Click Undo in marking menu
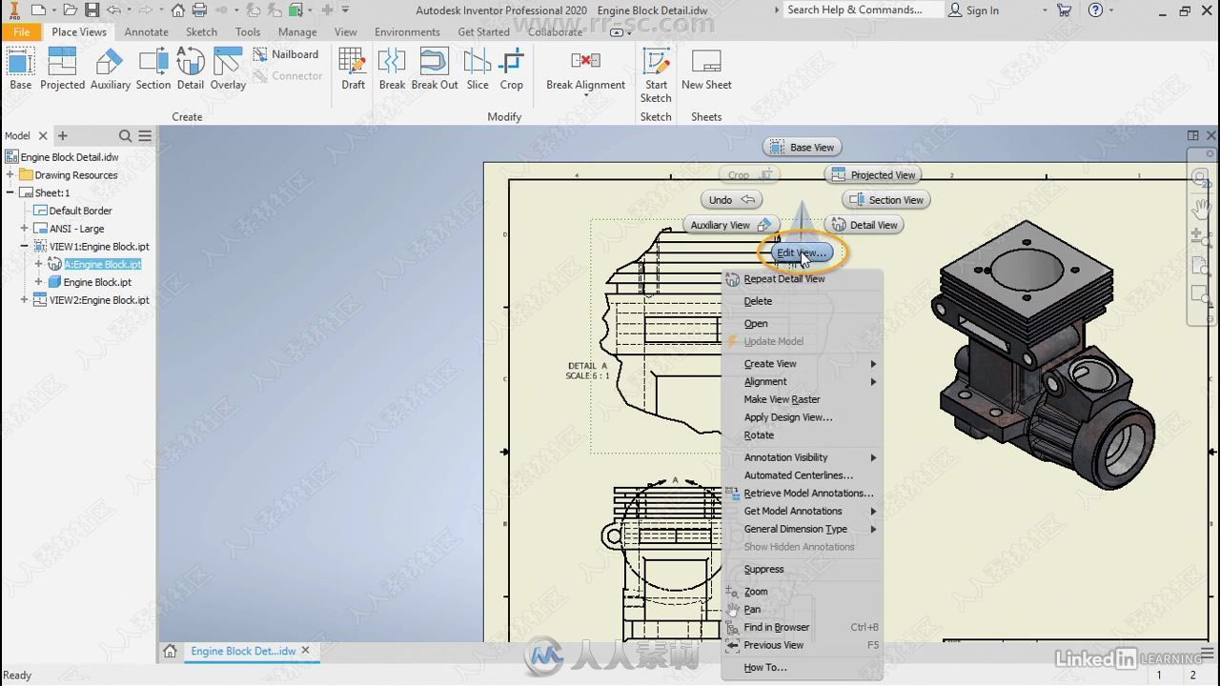The height and width of the screenshot is (686, 1220). [731, 200]
